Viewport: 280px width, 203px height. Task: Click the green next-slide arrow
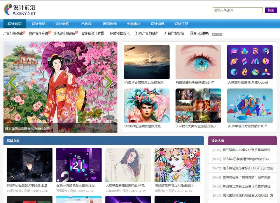108,82
